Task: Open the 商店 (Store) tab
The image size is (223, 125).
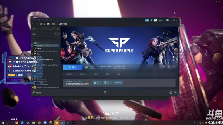Action: (42, 24)
